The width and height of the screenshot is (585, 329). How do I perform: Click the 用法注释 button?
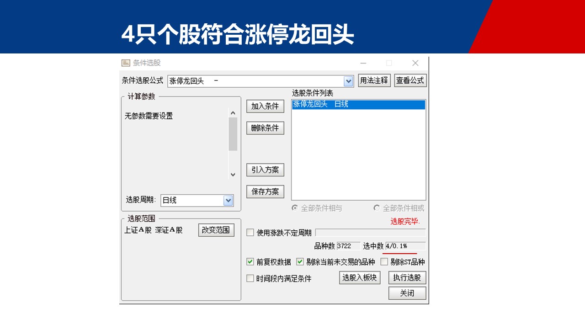[x=374, y=80]
